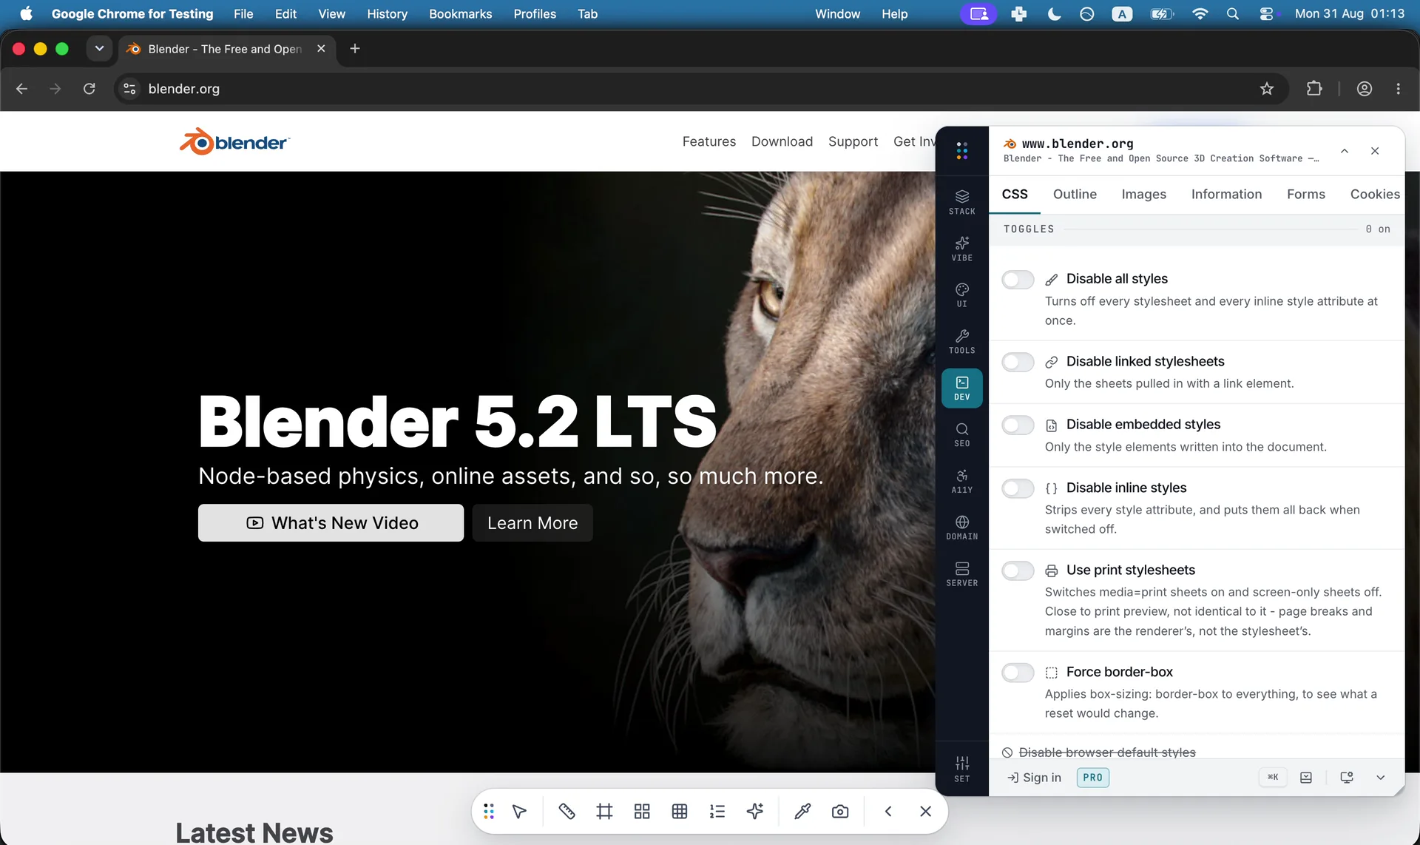This screenshot has width=1420, height=845.
Task: Open the Tools wrench section in sidebar
Action: tap(961, 342)
